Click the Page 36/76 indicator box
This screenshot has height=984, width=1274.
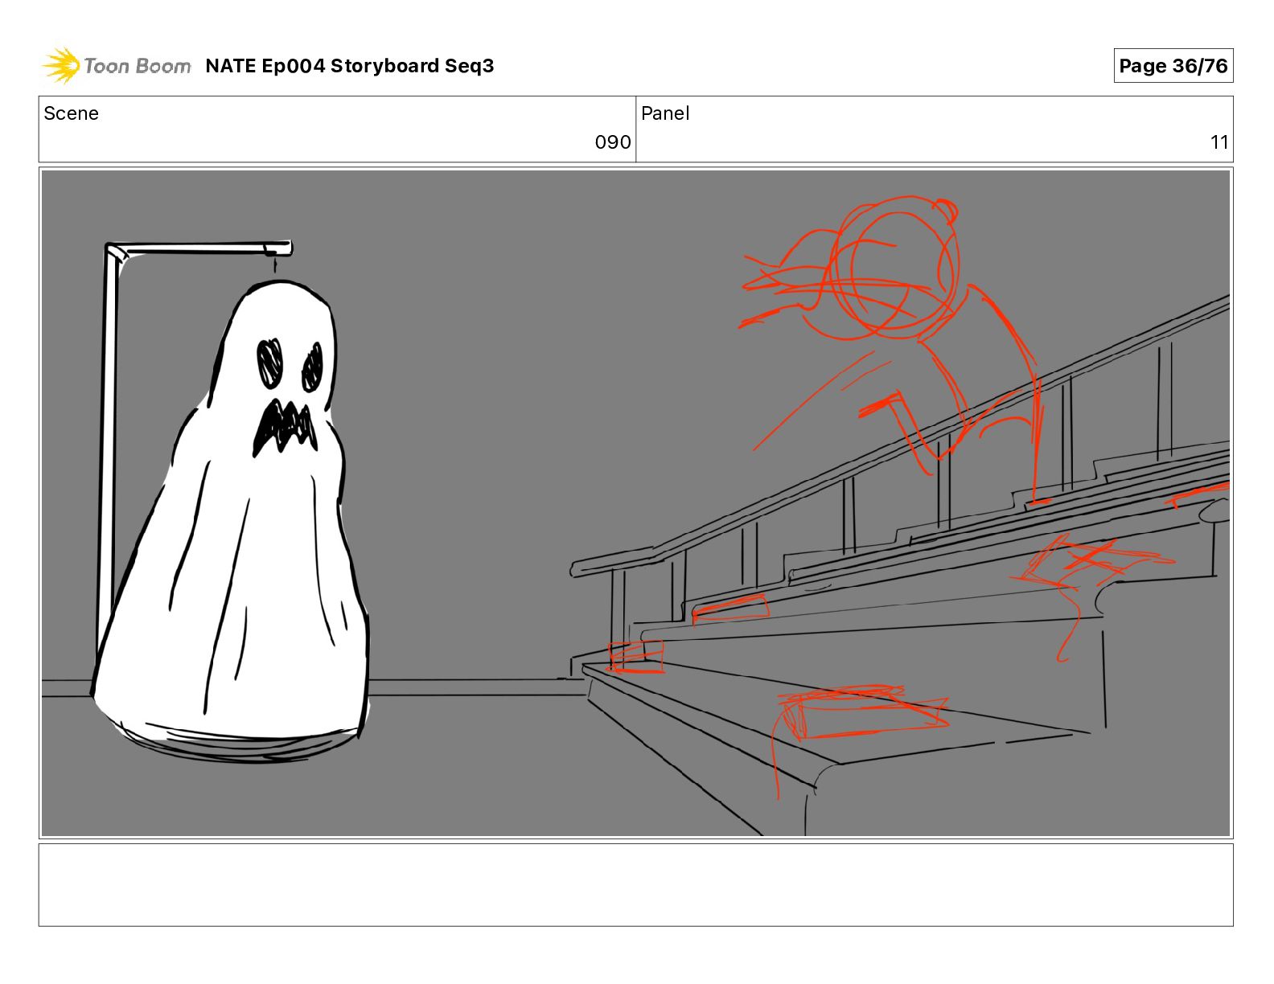point(1173,66)
